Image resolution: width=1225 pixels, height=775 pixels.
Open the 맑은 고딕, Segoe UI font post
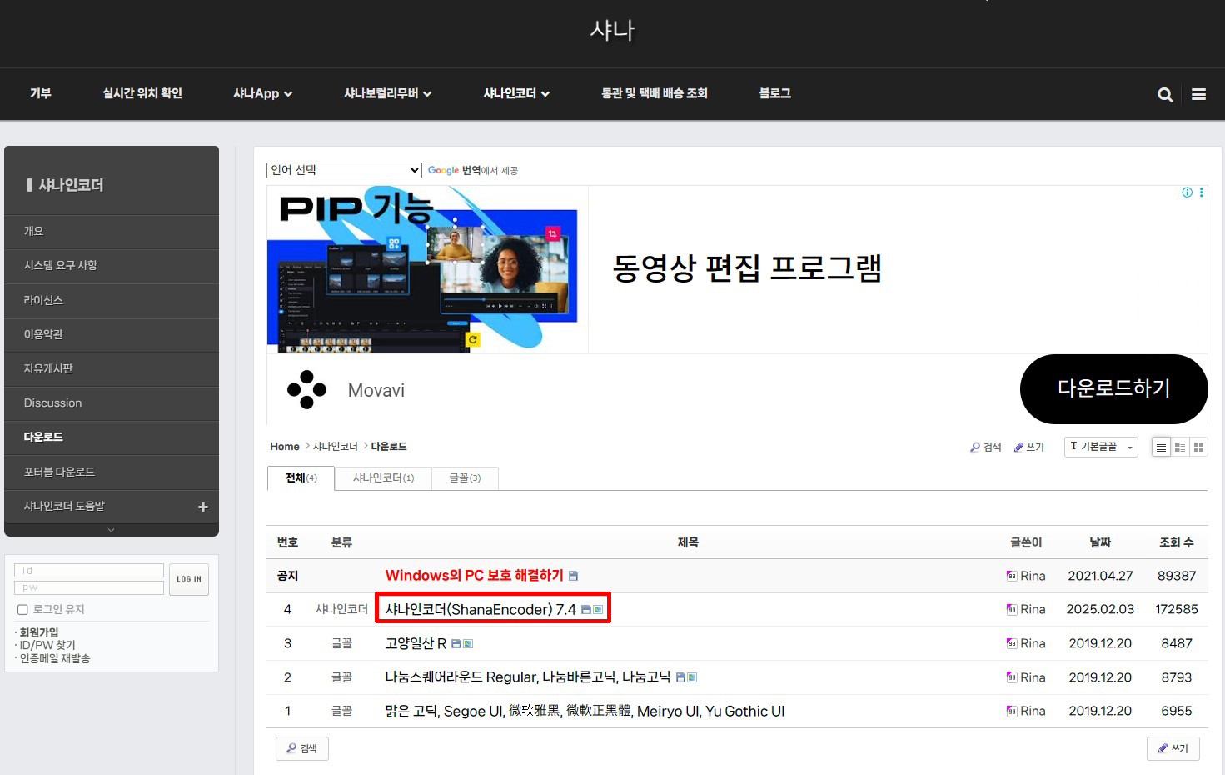585,712
